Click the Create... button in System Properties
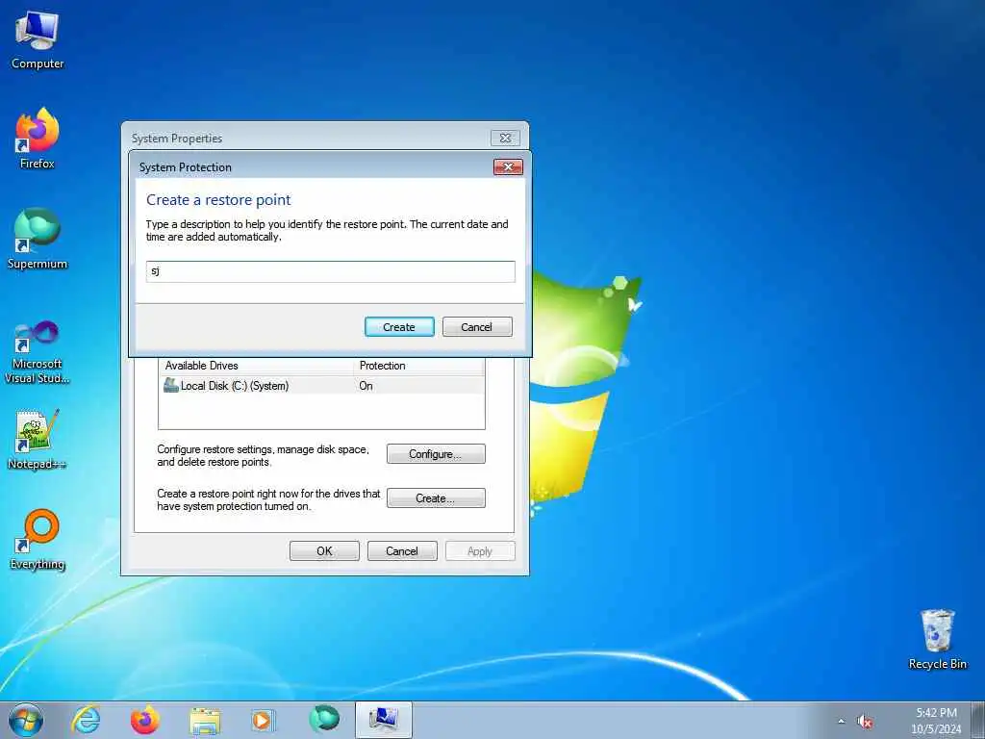This screenshot has width=985, height=739. point(436,498)
